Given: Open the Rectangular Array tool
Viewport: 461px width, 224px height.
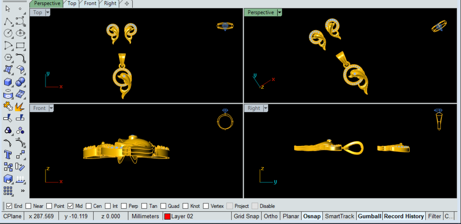Looking at the screenshot, I should coord(8,191).
